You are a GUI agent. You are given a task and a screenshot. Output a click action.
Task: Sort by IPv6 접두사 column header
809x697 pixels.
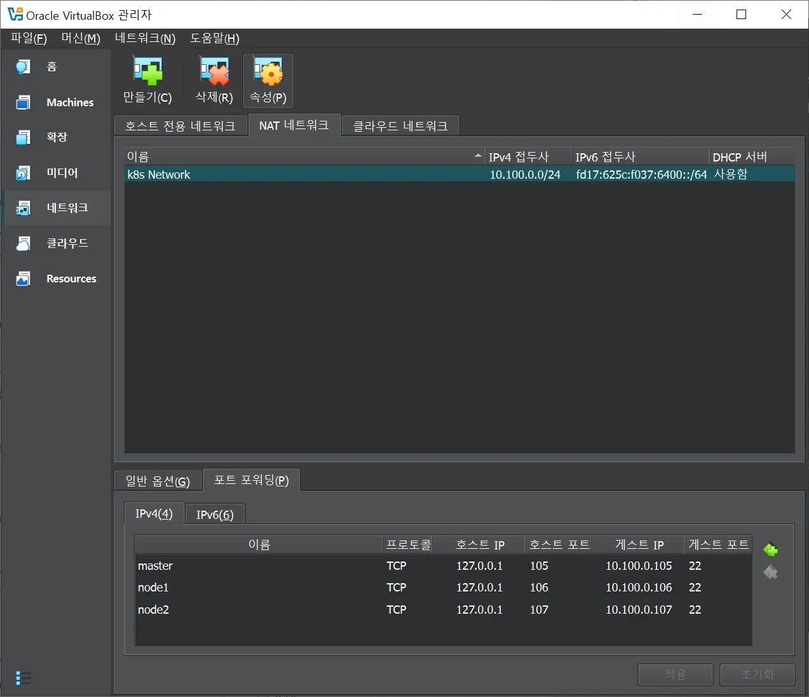[641, 156]
